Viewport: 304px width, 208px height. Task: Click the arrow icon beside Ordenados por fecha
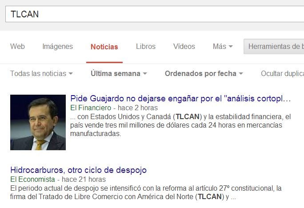[241, 74]
